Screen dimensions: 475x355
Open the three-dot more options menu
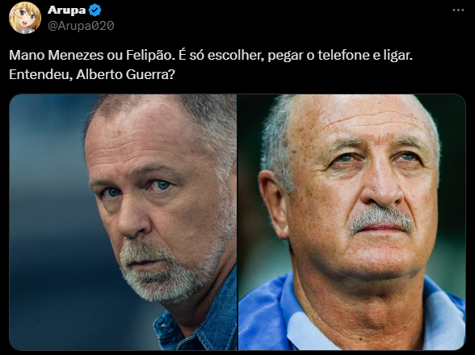click(458, 10)
